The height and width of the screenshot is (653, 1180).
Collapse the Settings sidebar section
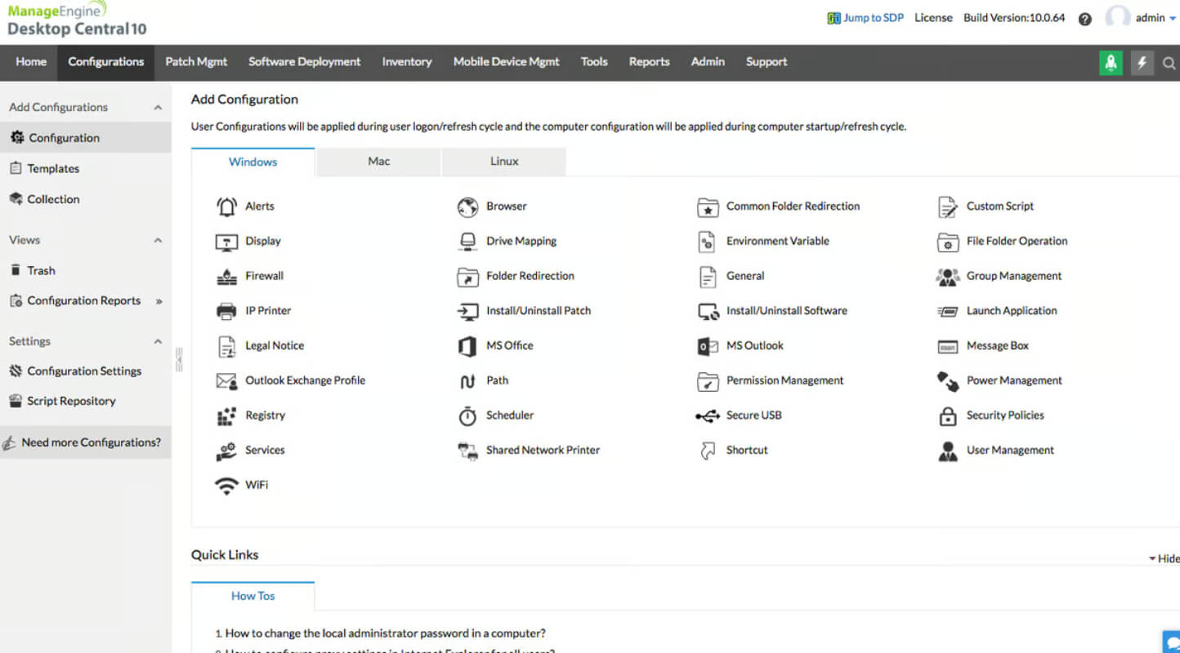(x=158, y=342)
